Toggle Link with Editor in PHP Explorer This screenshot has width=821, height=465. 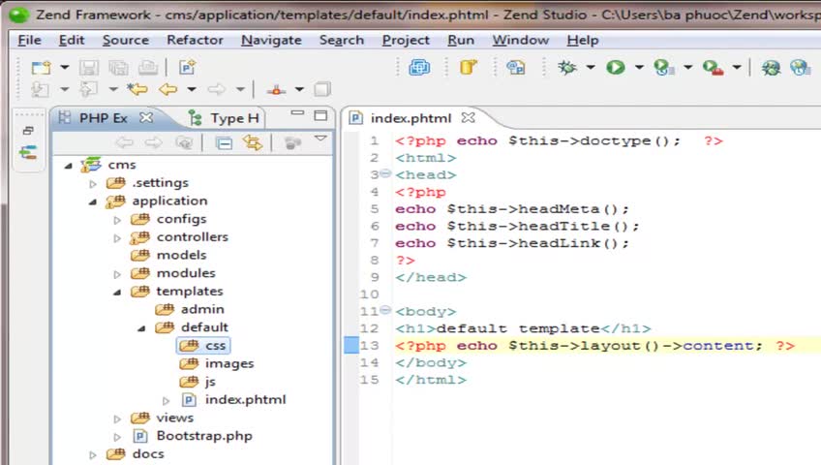253,142
